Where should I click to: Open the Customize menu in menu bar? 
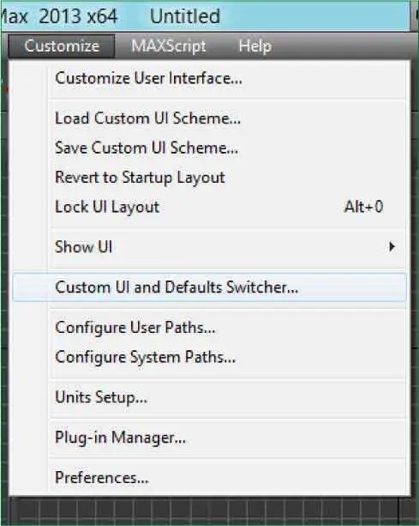coord(62,46)
